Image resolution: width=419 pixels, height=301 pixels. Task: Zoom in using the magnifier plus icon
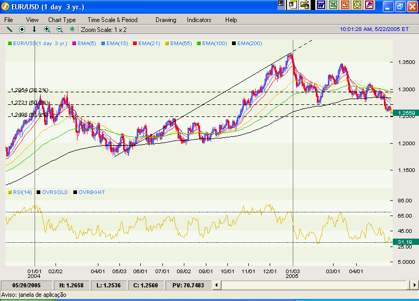pyautogui.click(x=47, y=29)
